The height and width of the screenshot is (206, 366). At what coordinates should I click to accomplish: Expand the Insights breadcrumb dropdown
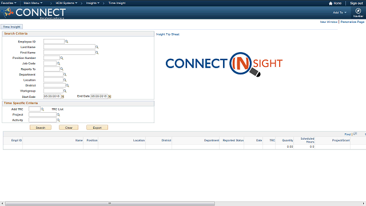tap(93, 3)
